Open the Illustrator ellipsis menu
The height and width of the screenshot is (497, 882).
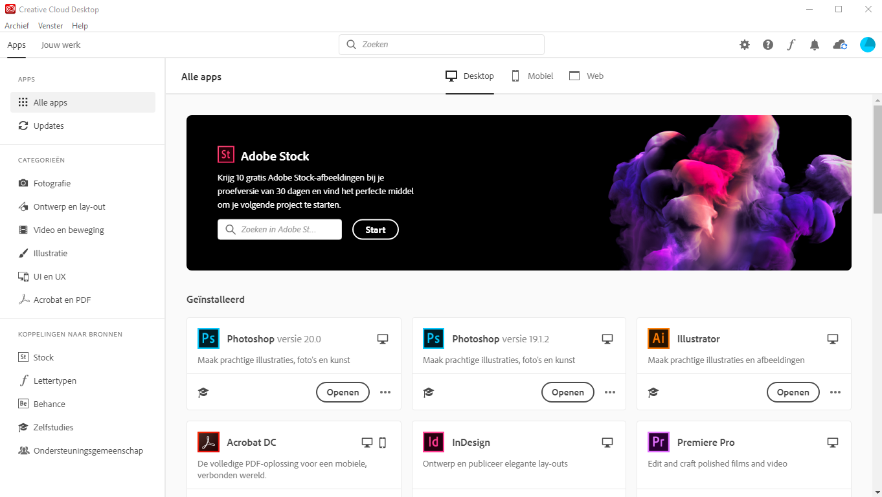[x=835, y=392]
